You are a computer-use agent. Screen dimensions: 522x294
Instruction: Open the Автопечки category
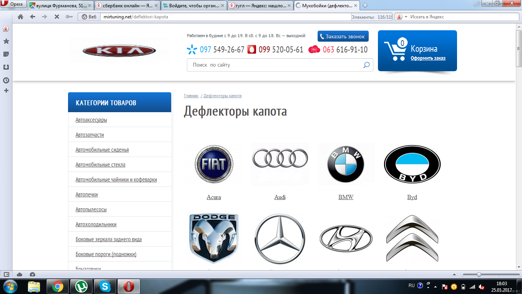pyautogui.click(x=87, y=194)
